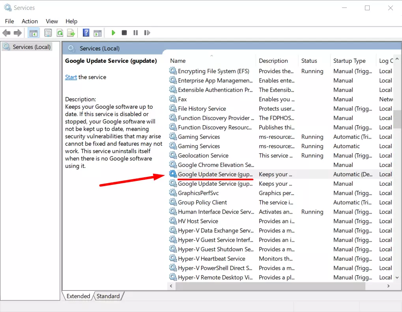Select Human Interface Device Service row

pyautogui.click(x=281, y=212)
